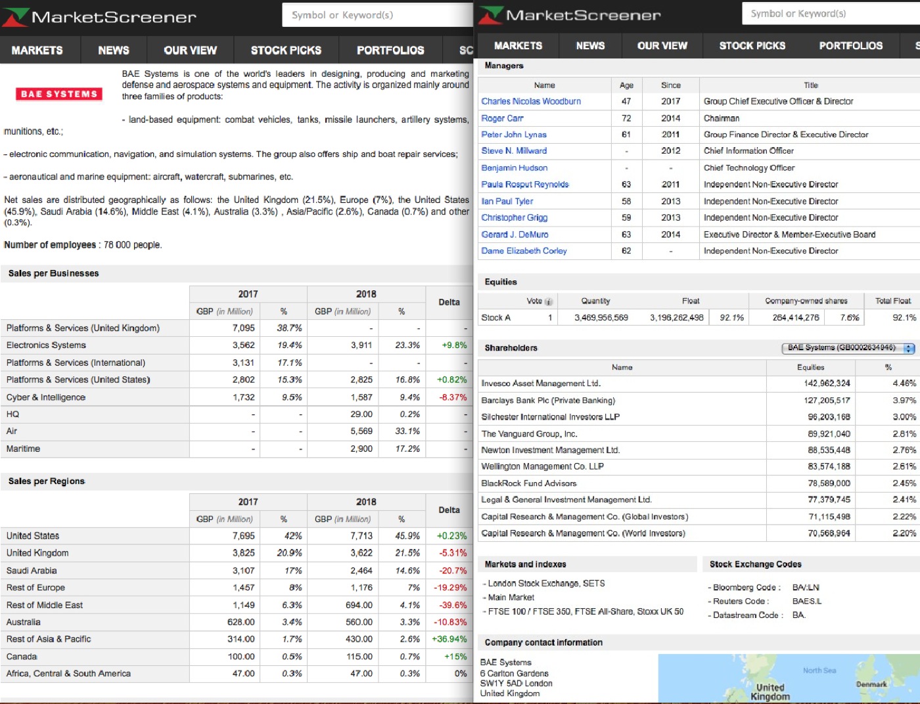
Task: Open Peter John Lynas manager link
Action: pos(514,135)
